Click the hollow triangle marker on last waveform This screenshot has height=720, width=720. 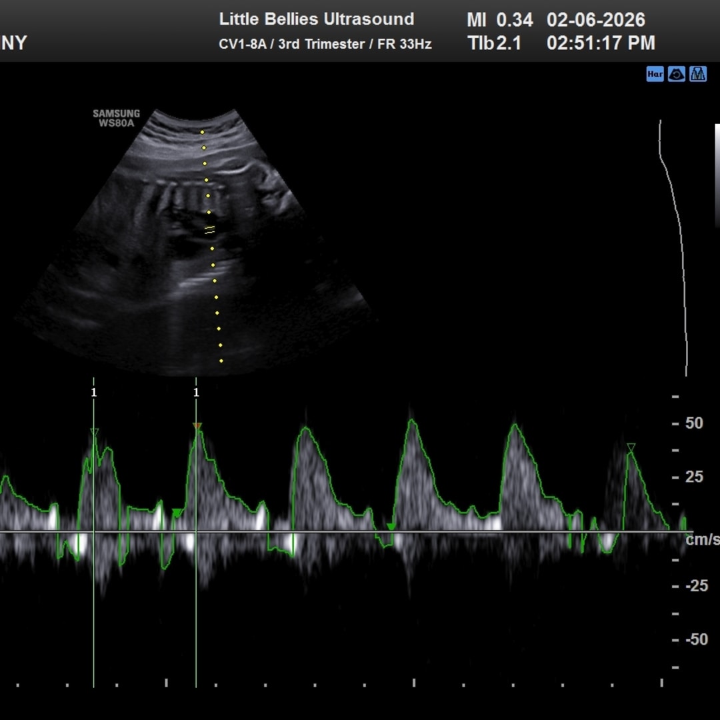click(631, 447)
